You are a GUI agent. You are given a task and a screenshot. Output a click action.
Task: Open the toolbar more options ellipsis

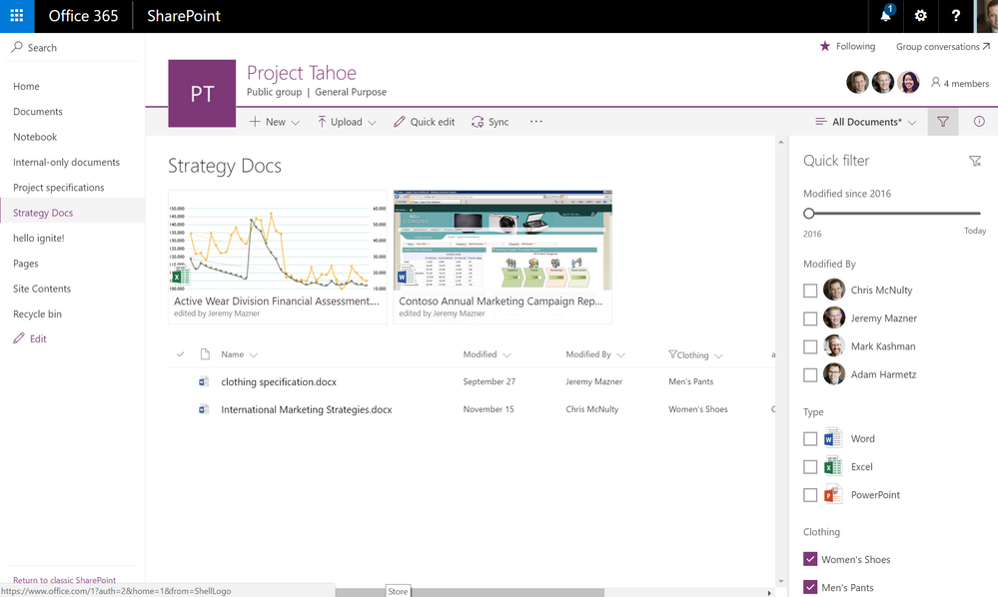[535, 121]
